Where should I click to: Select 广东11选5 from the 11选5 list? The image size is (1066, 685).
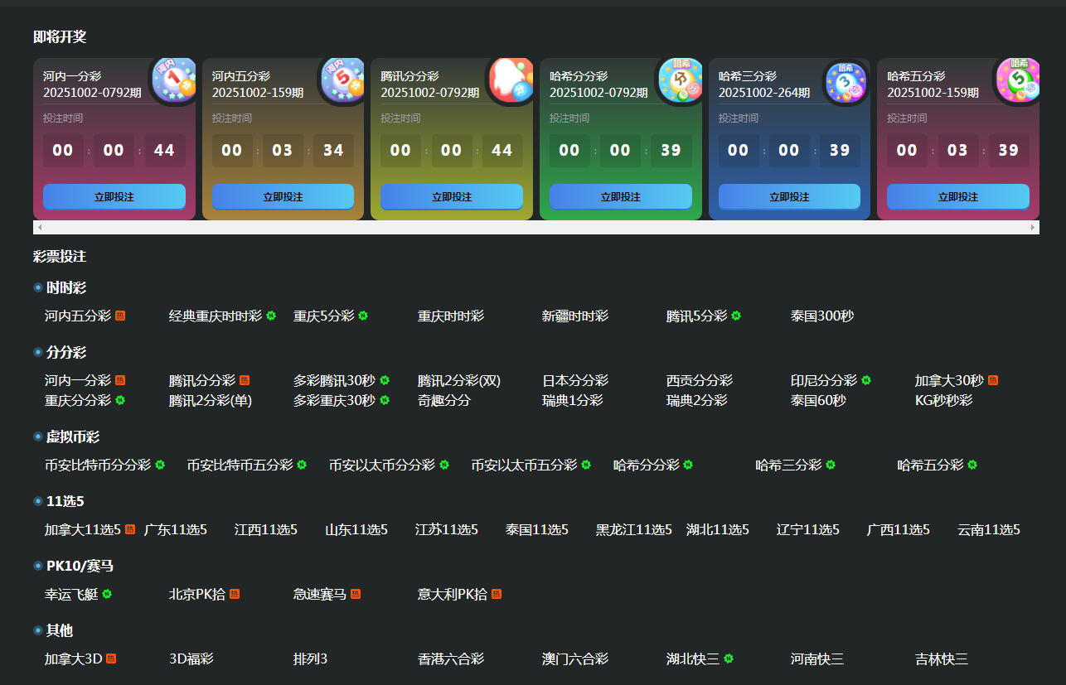[176, 530]
